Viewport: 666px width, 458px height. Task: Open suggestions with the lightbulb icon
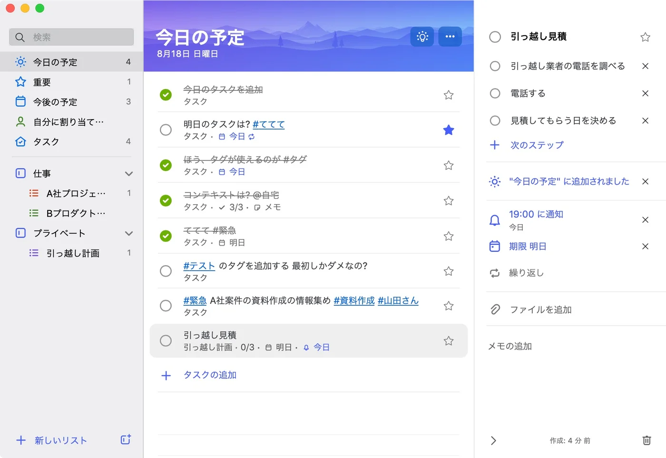pyautogui.click(x=422, y=37)
